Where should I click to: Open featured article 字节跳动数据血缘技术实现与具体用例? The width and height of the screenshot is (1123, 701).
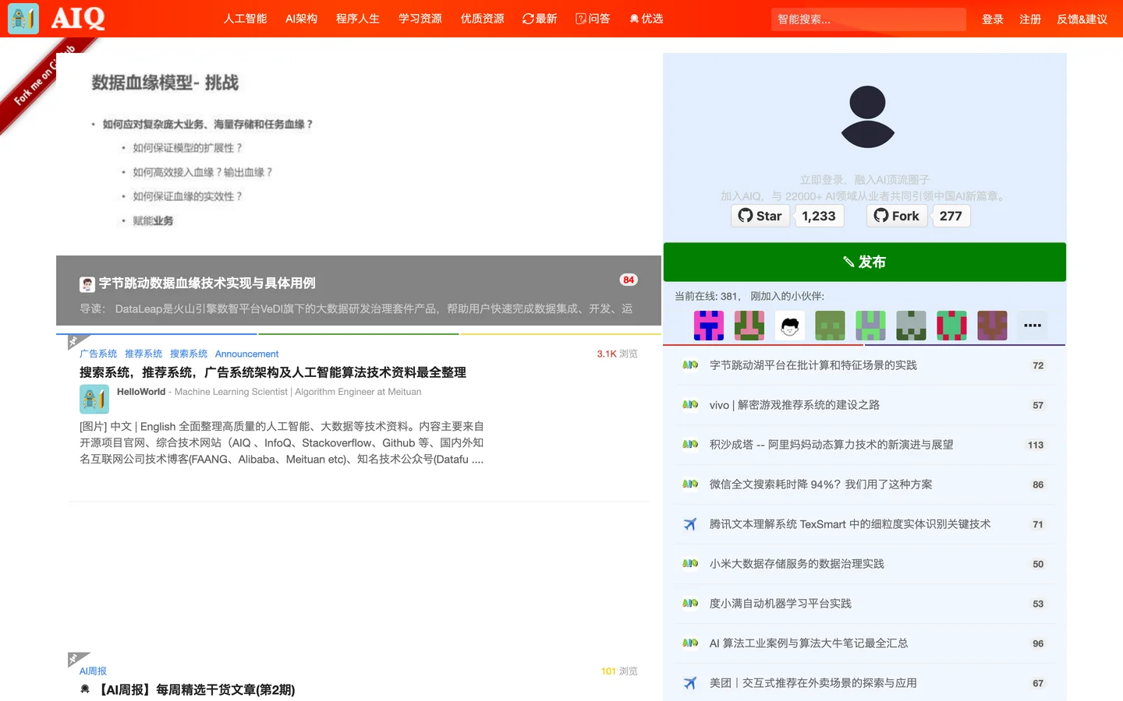207,284
